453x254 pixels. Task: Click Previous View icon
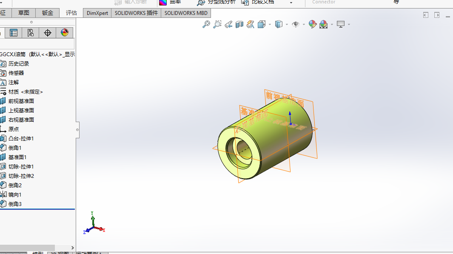point(228,24)
